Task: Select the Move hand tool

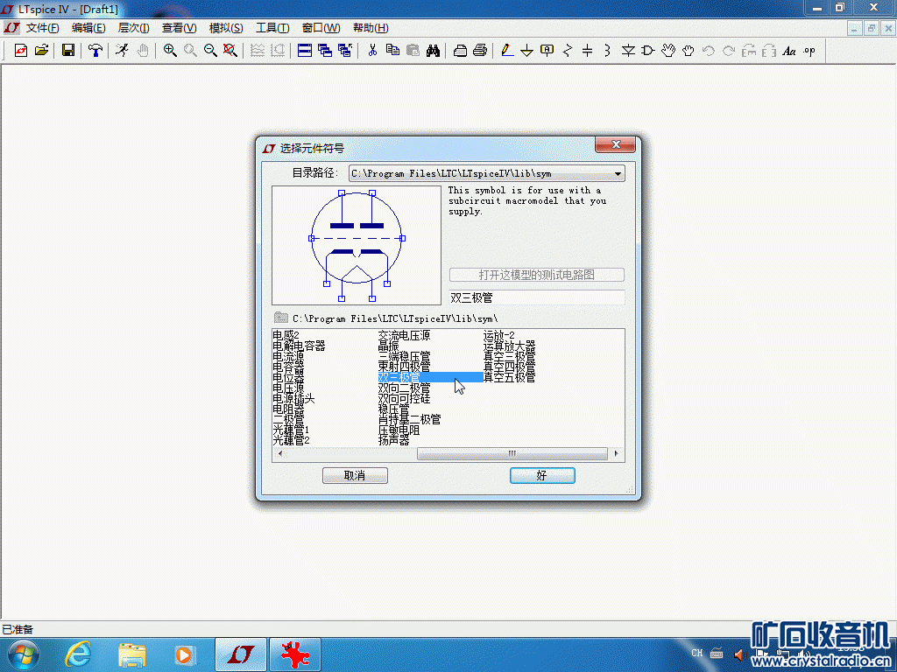Action: click(668, 50)
